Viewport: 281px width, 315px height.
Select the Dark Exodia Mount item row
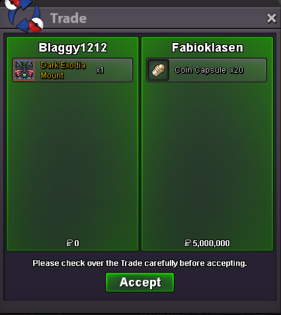coord(73,70)
